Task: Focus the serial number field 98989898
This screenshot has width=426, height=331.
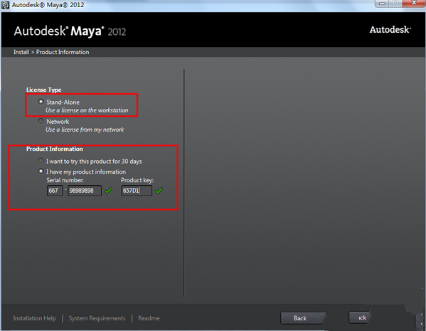Action: pos(85,191)
